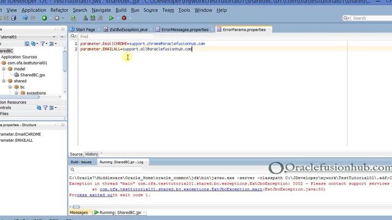Click the editor Find magnifier icon

[x=73, y=37]
